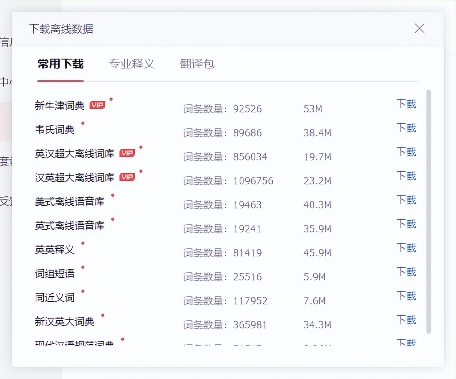Click the VIP badge beside 汉英超大离线词库

click(x=127, y=177)
